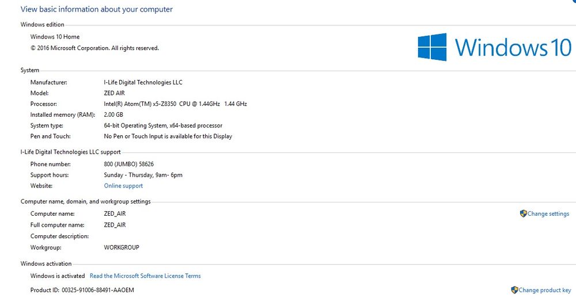
Task: Click the manufacturer name I-Life Digital Technologies LLC
Action: pos(143,82)
